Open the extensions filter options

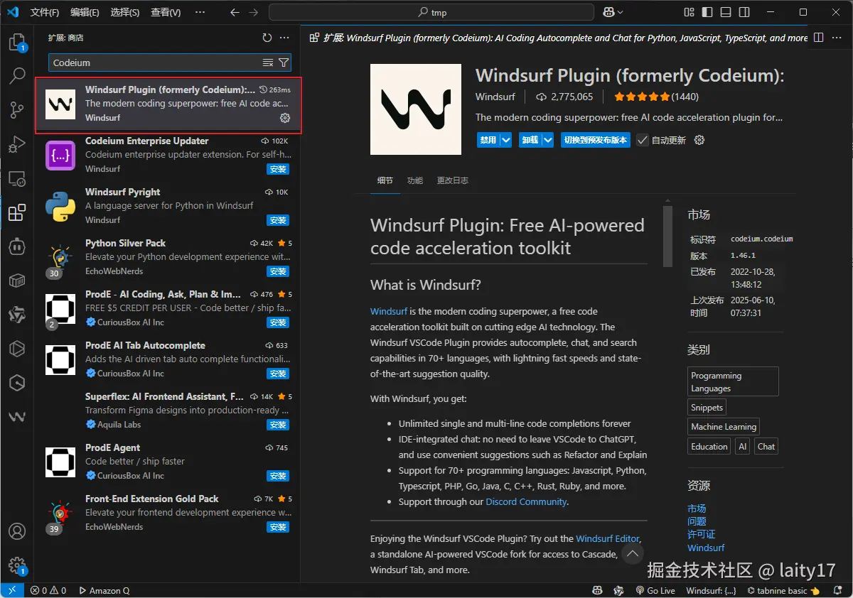point(284,62)
